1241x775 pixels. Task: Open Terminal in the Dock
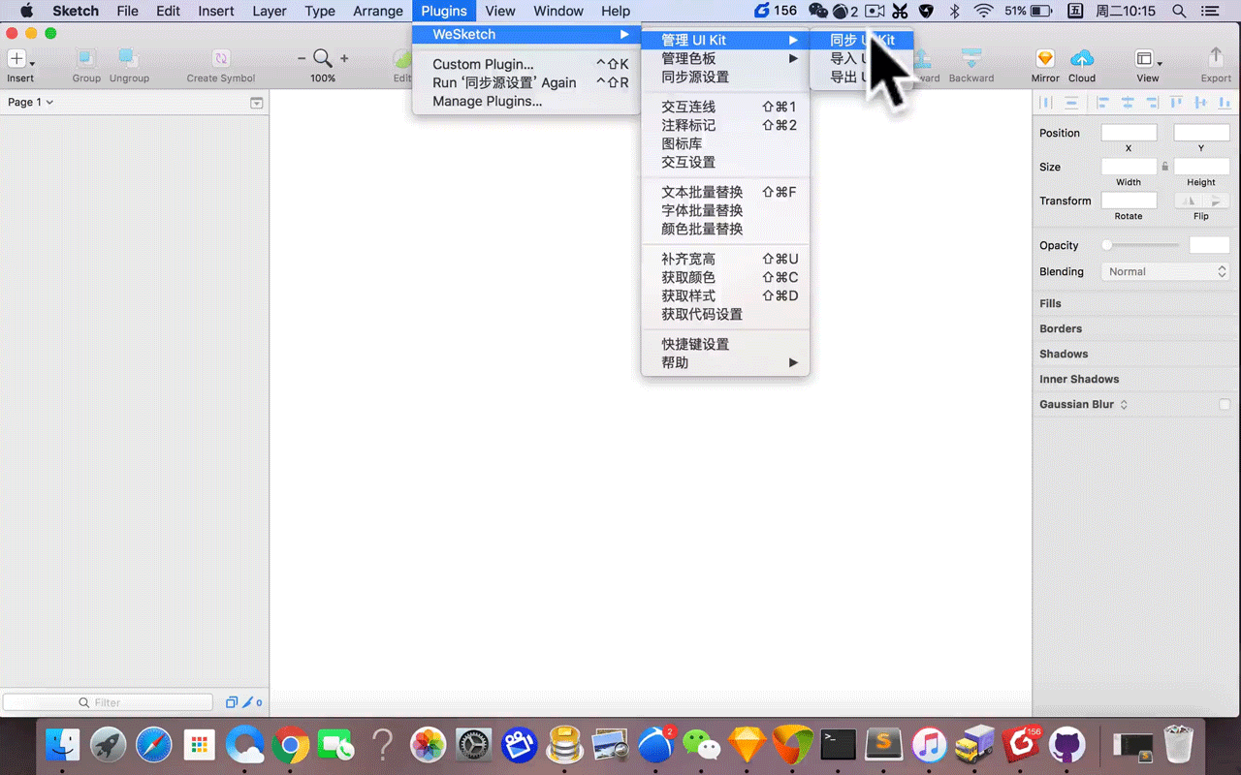(838, 745)
